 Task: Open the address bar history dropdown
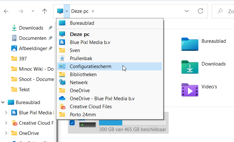click(x=187, y=11)
